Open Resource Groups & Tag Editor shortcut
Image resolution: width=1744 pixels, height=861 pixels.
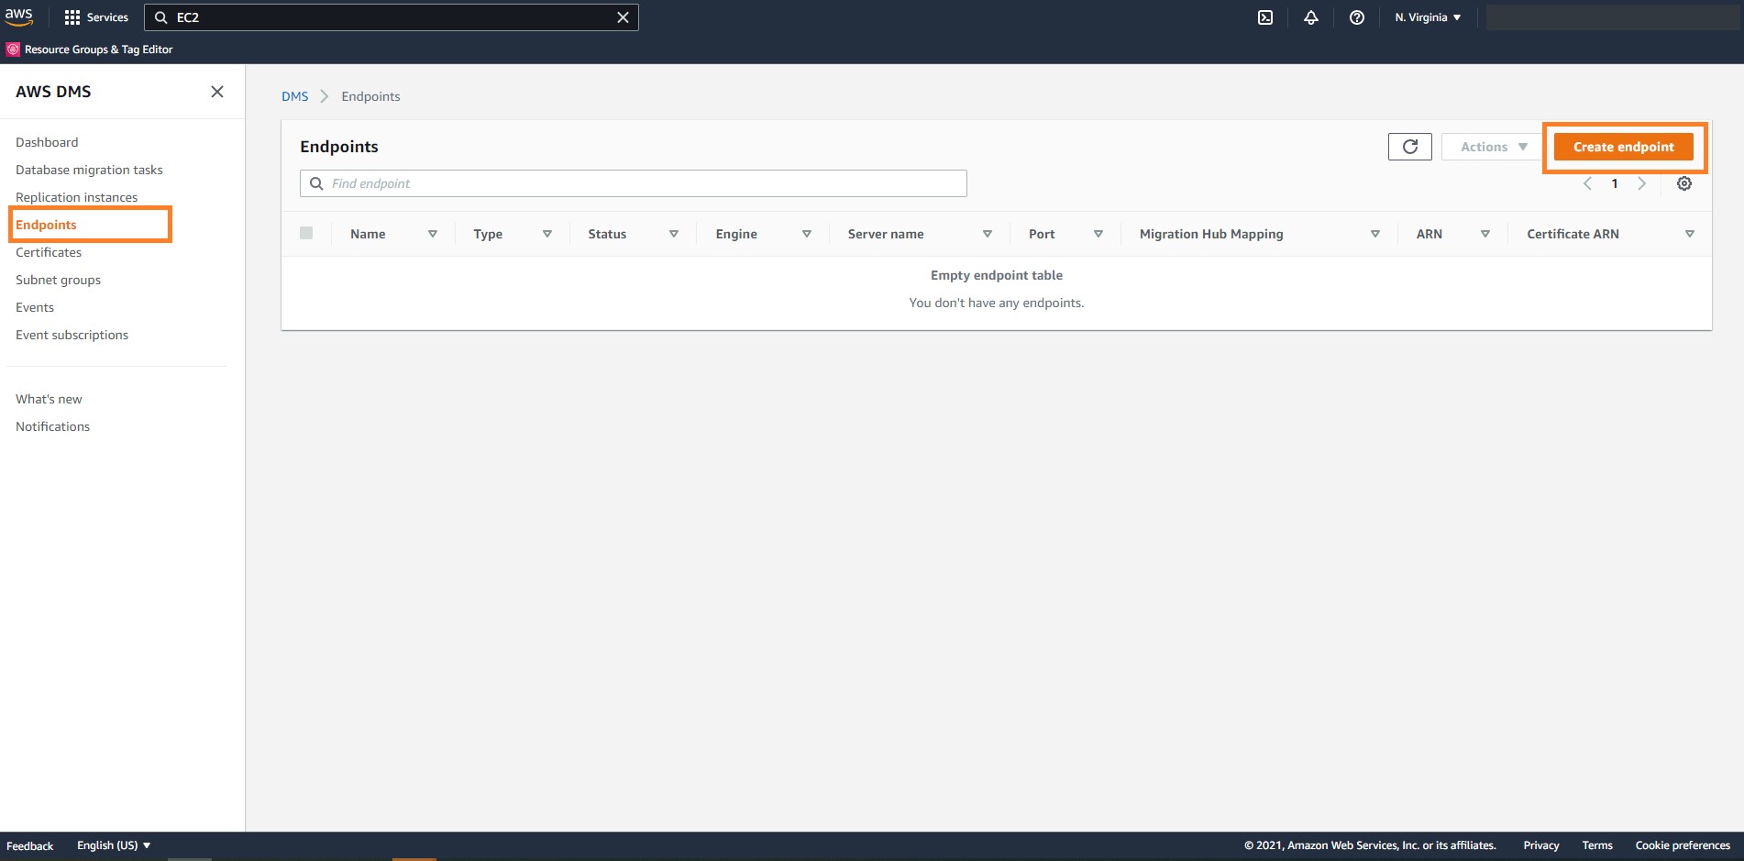[x=90, y=50]
